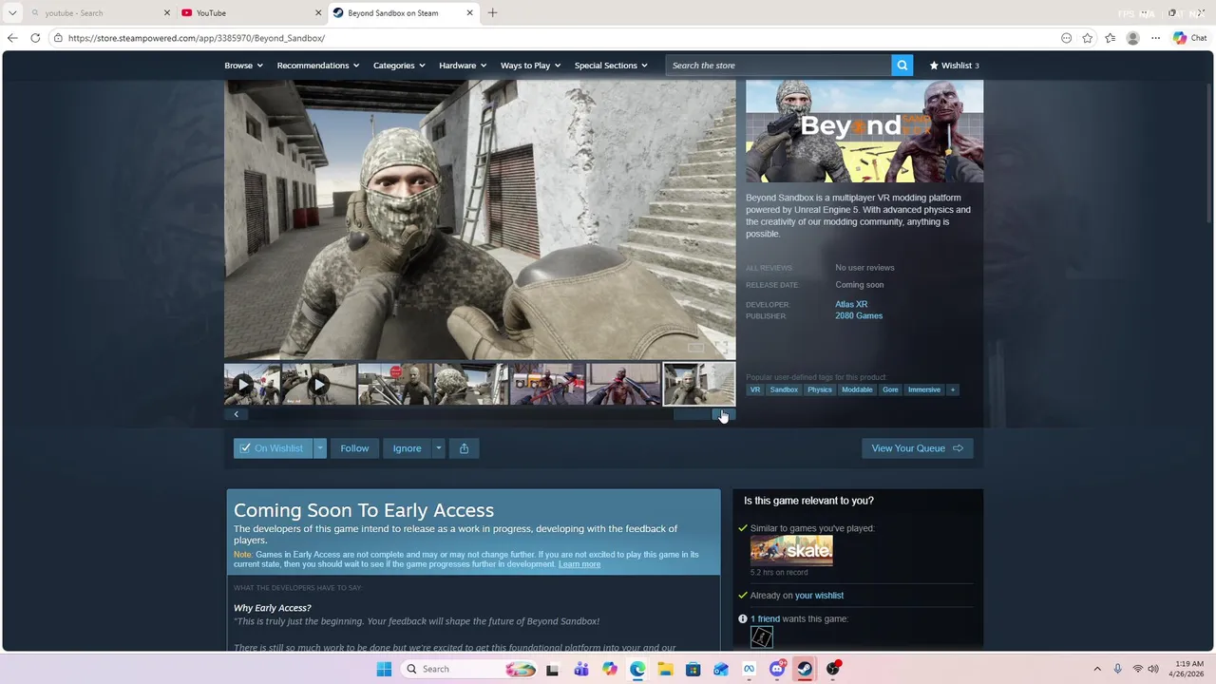Expand Special Sections menu

click(x=611, y=66)
